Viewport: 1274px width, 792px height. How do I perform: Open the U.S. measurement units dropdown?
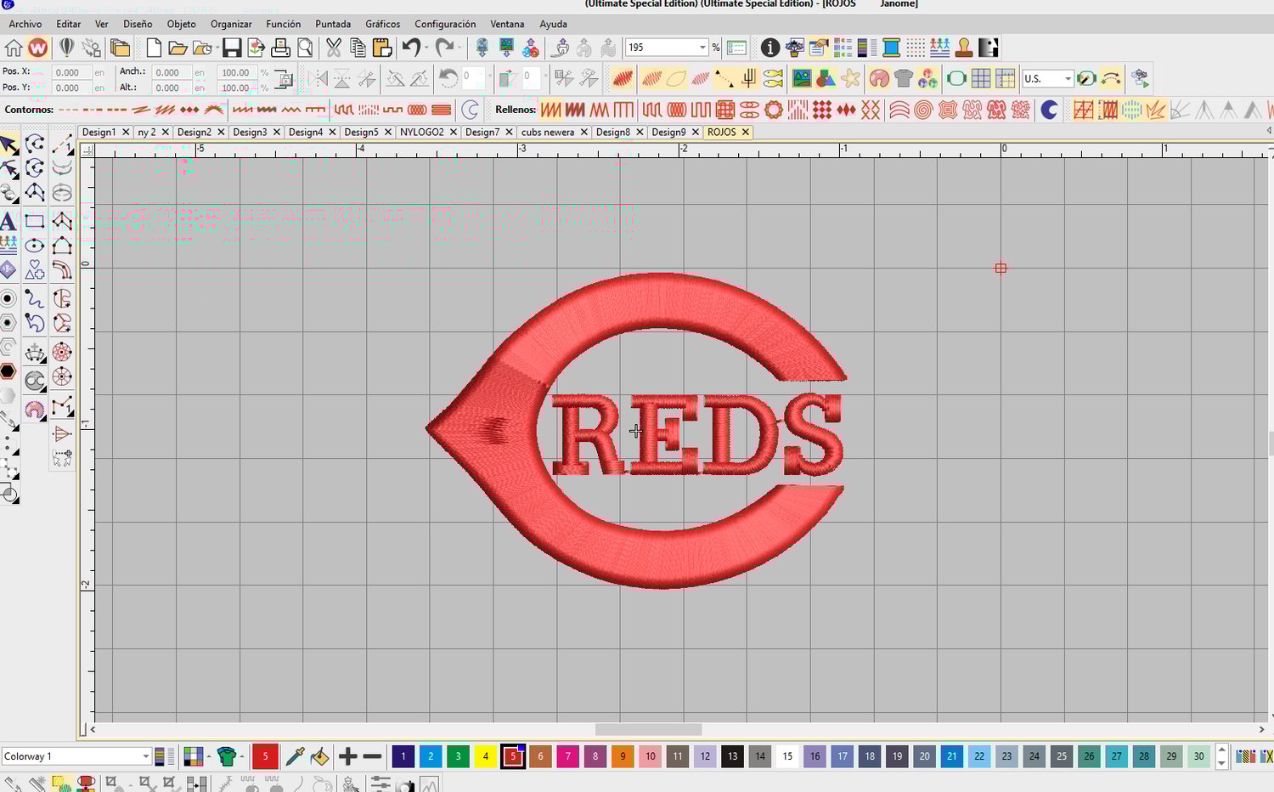[1068, 79]
